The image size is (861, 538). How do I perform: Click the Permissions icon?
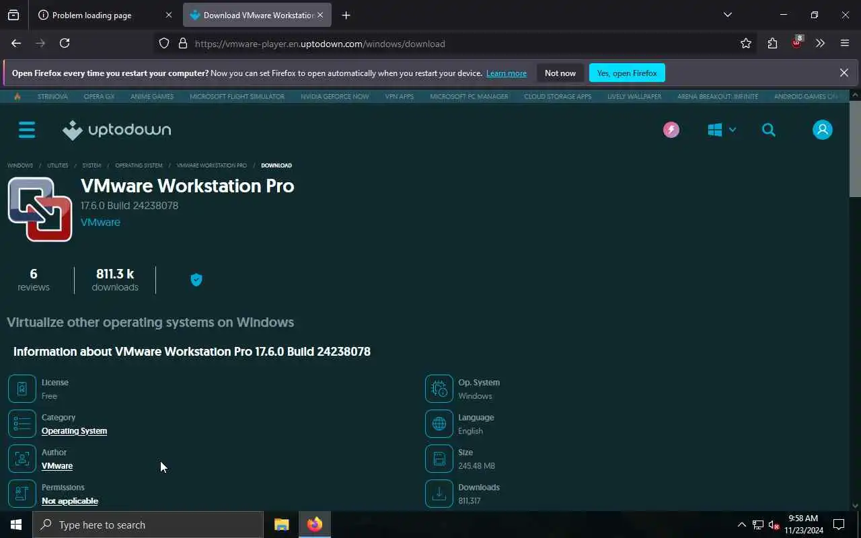coord(22,494)
